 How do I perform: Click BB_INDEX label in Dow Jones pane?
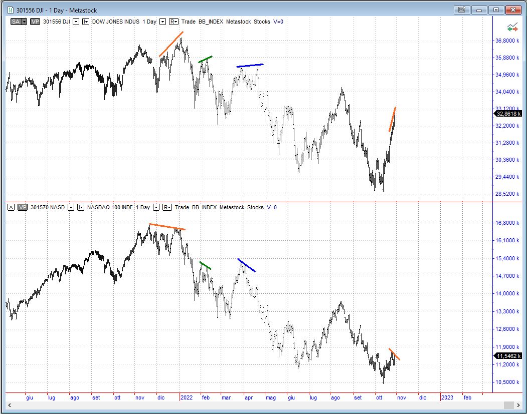tap(211, 22)
